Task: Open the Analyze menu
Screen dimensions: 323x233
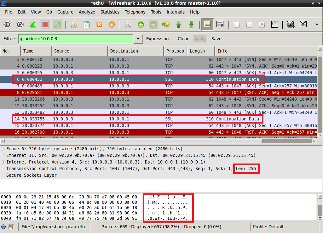Action: click(x=87, y=12)
